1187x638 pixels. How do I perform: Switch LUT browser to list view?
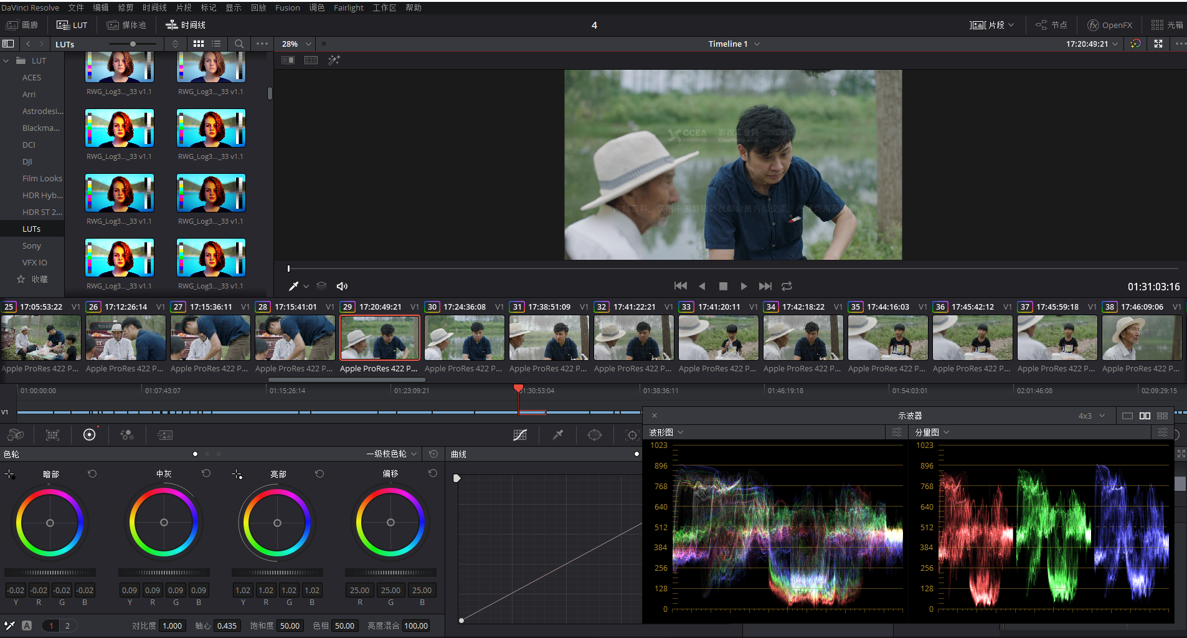[x=216, y=44]
